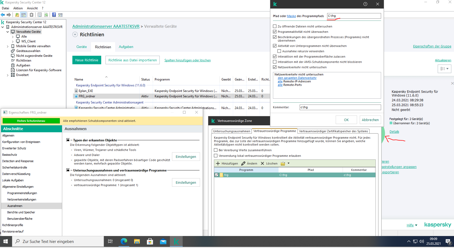Click the plus Hinzufügen icon
454x248 pixels.
(x=218, y=163)
